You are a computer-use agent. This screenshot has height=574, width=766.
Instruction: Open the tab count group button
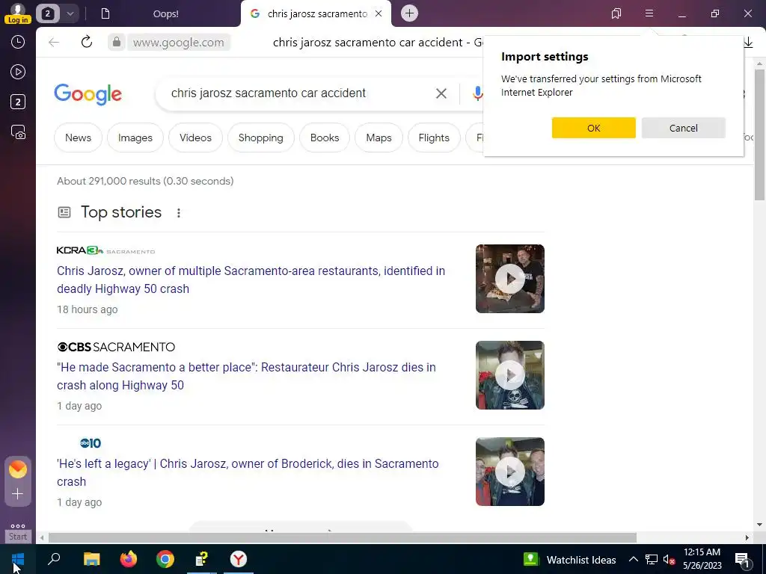click(x=47, y=13)
